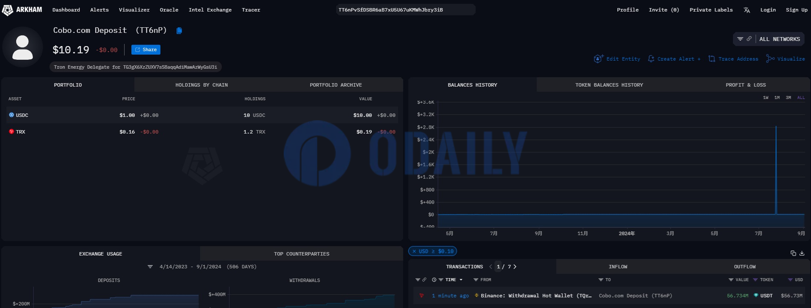
Task: Remove the USD ≥ $0.10 filter chip
Action: [414, 252]
